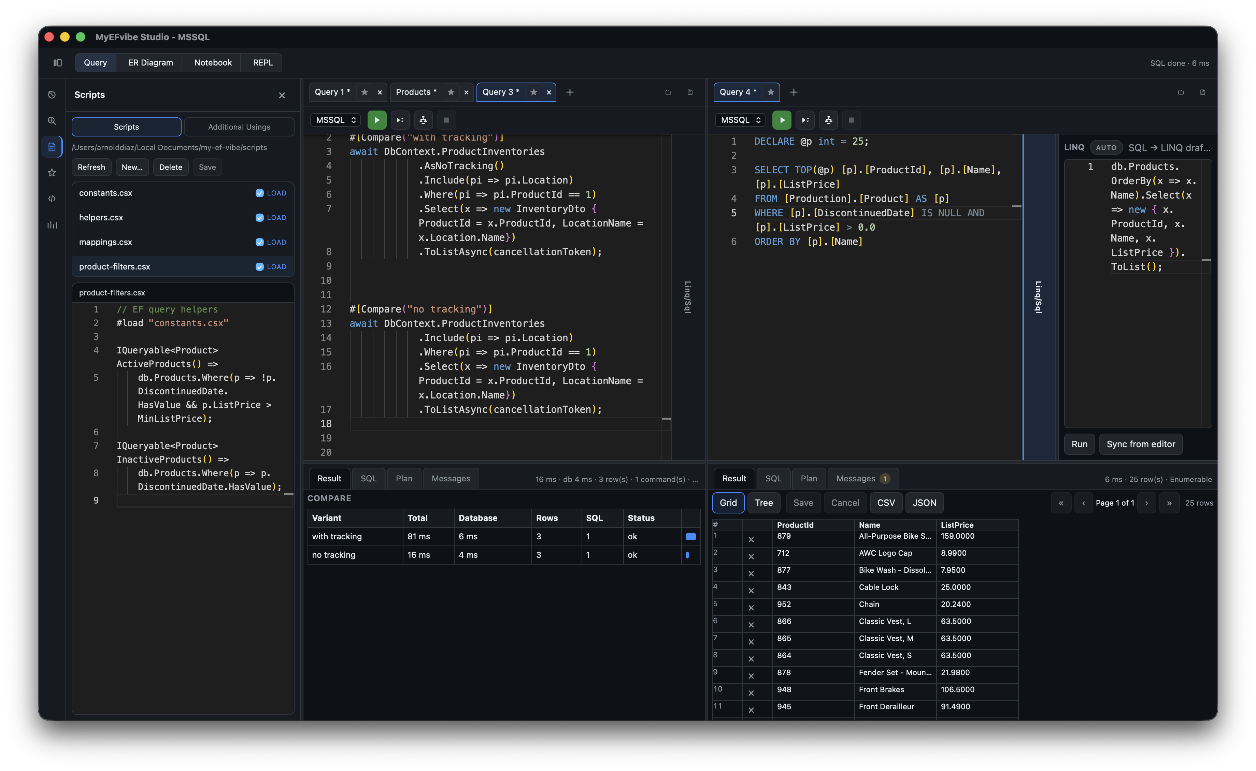Uncheck LOAD for constants.csx
This screenshot has width=1256, height=771.
[x=259, y=193]
